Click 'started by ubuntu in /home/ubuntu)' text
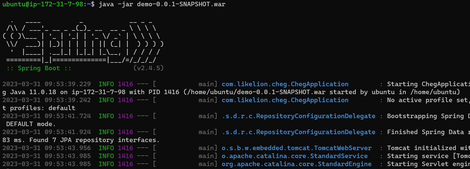The image size is (470, 169). pos(395,92)
